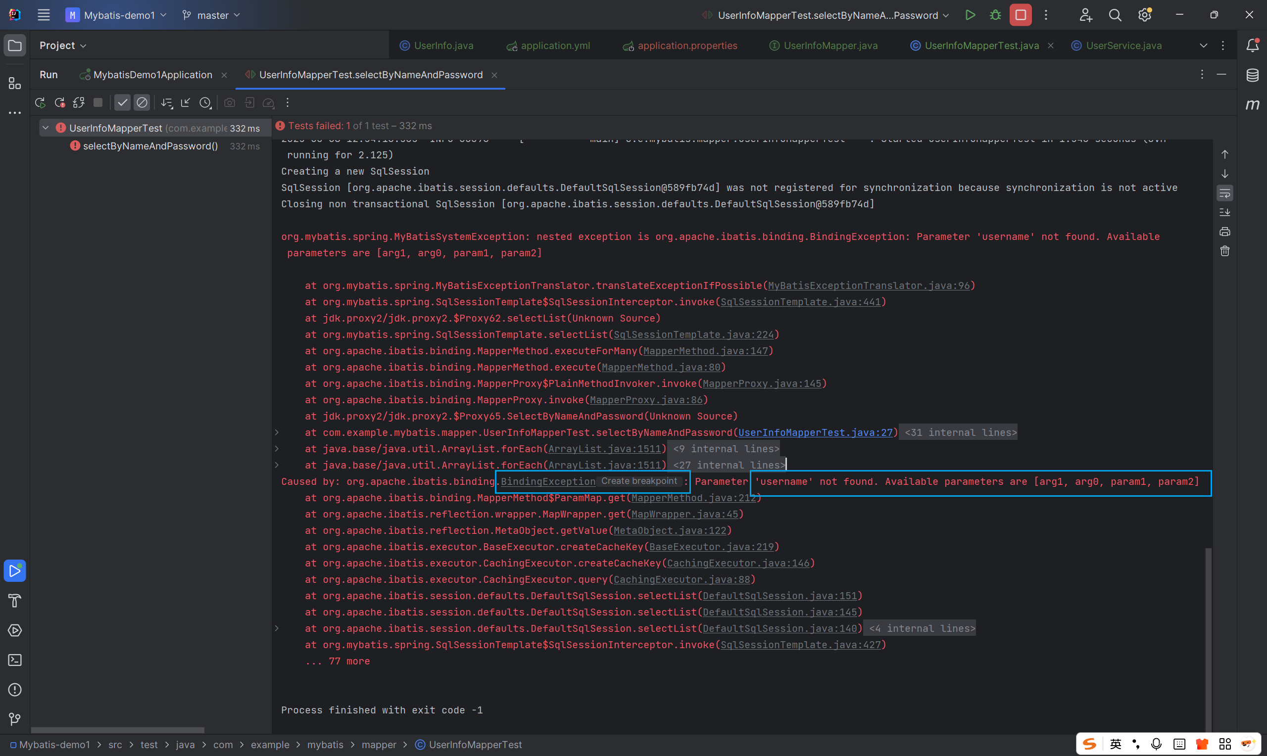1267x756 pixels.
Task: Click test tree horizontal scrollbar thumb
Action: [x=118, y=730]
